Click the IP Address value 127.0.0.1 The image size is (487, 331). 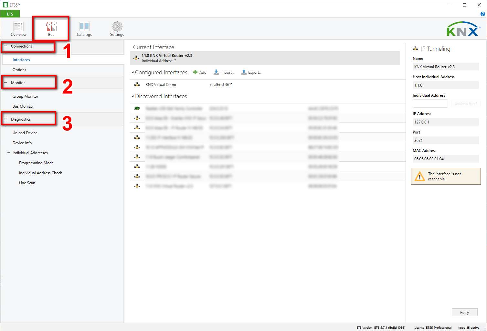pos(446,122)
